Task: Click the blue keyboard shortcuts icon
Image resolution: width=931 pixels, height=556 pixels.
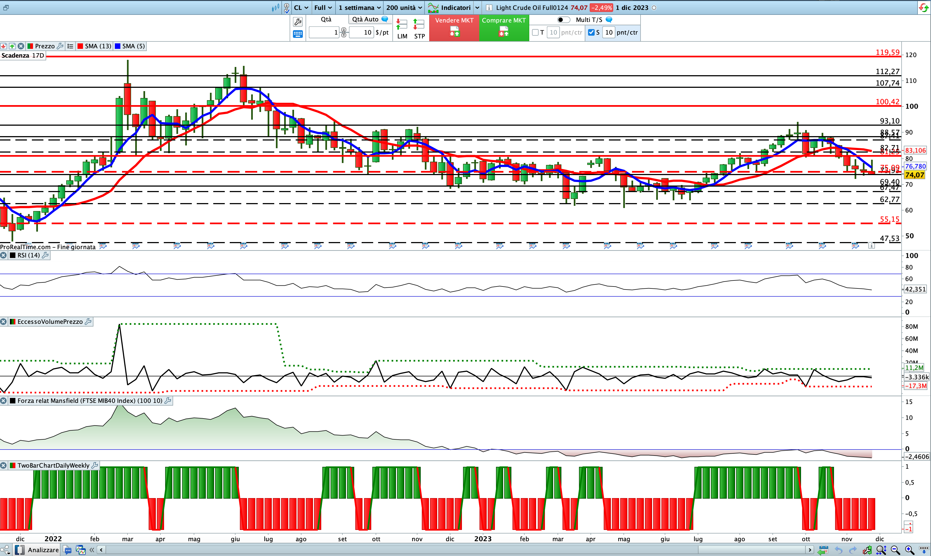Action: pyautogui.click(x=298, y=34)
